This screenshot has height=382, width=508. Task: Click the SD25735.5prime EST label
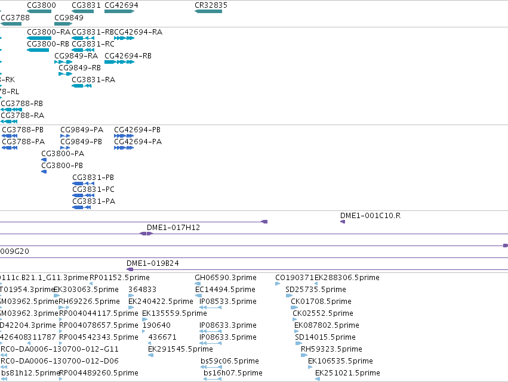point(316,290)
